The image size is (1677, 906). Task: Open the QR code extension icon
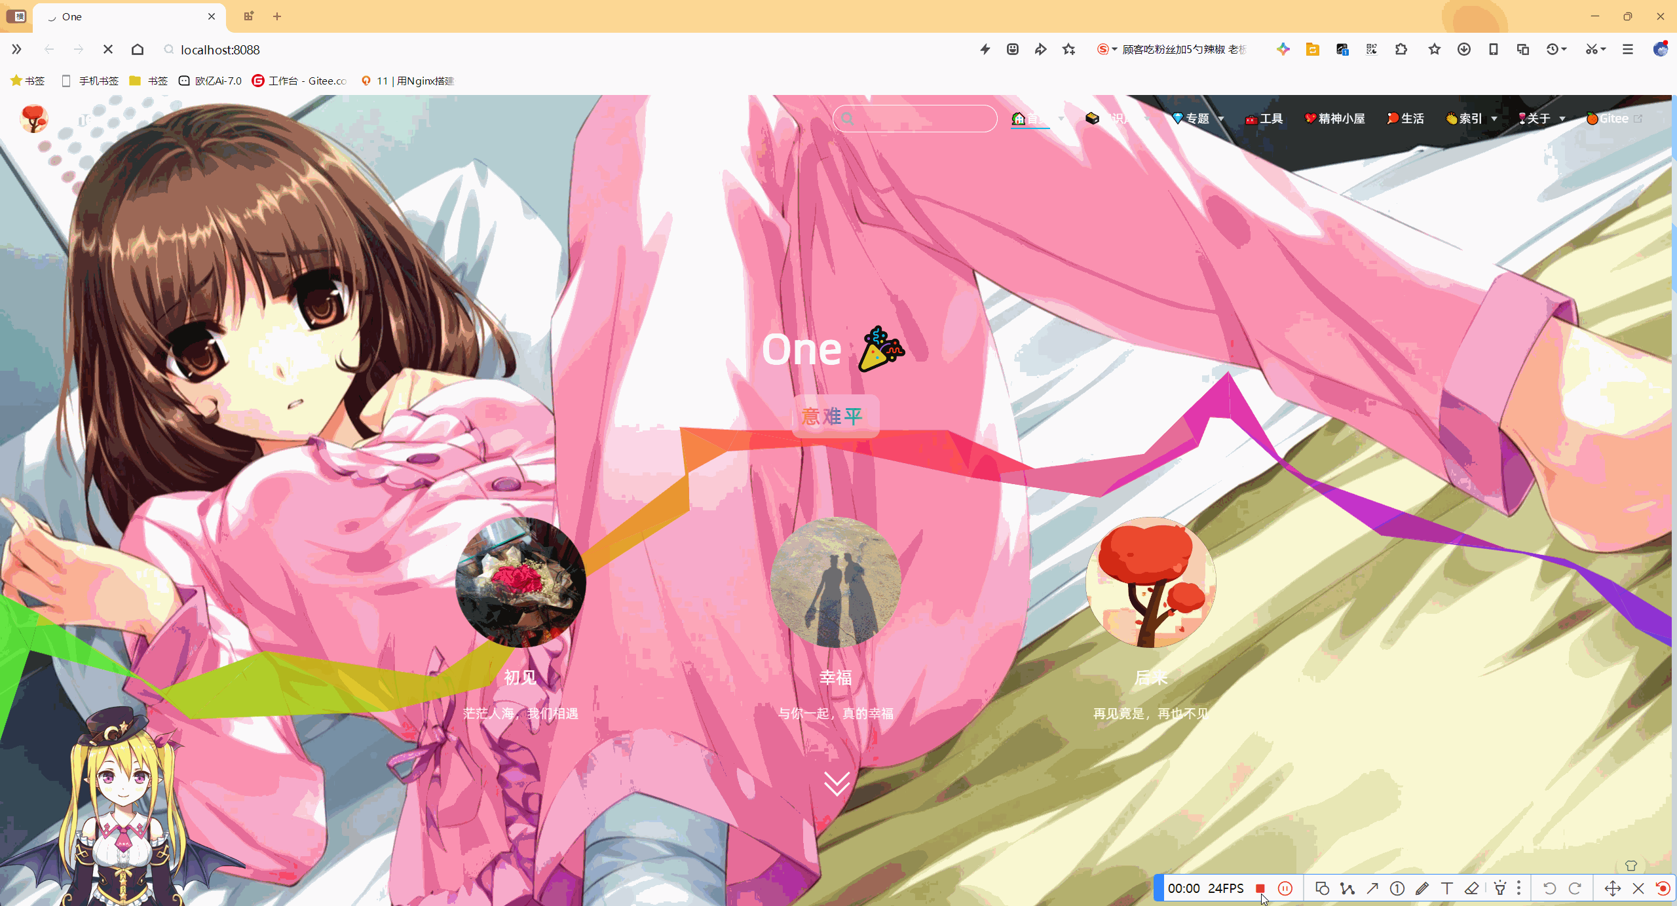click(x=1371, y=49)
